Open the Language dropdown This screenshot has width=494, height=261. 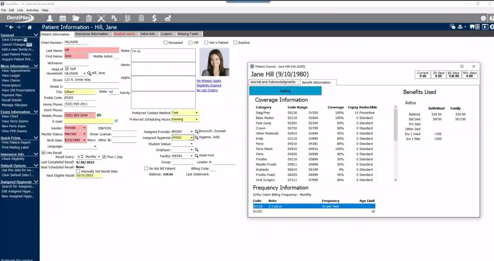pos(95,146)
